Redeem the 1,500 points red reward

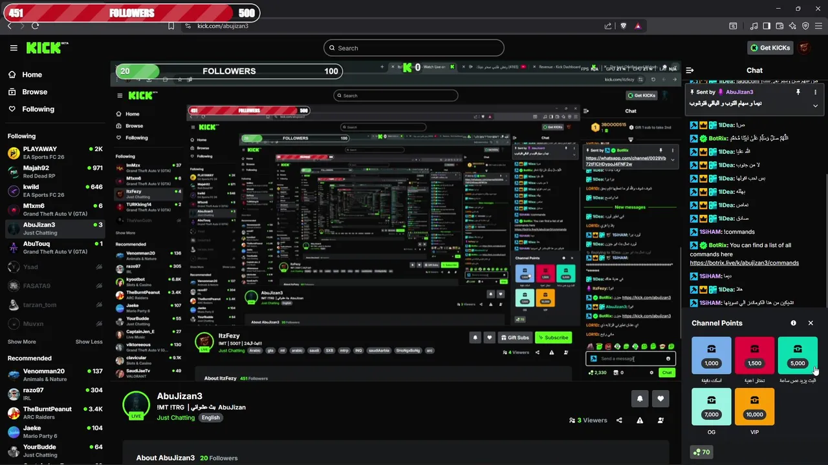(754, 355)
